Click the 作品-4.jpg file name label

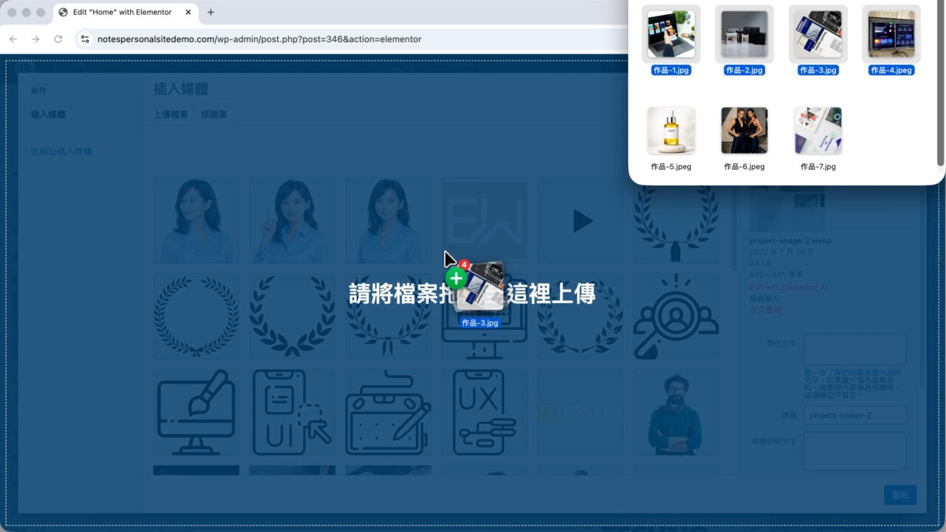(891, 70)
